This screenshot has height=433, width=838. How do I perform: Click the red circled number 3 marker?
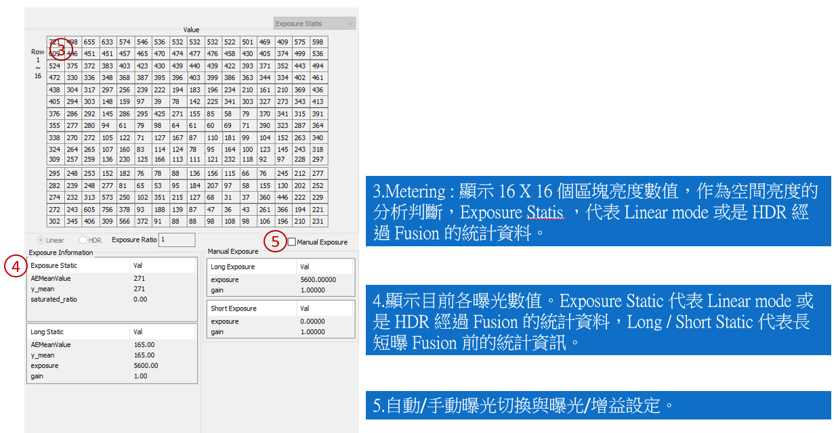[61, 49]
